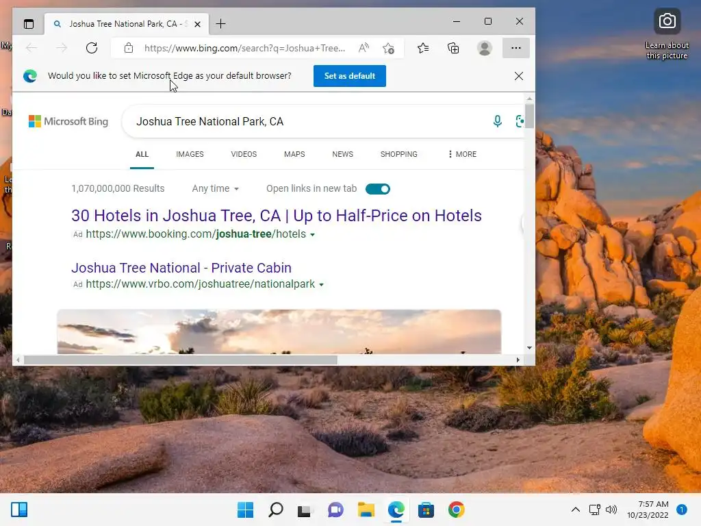The image size is (701, 526).
Task: Open the Windows Start menu
Action: (246, 510)
